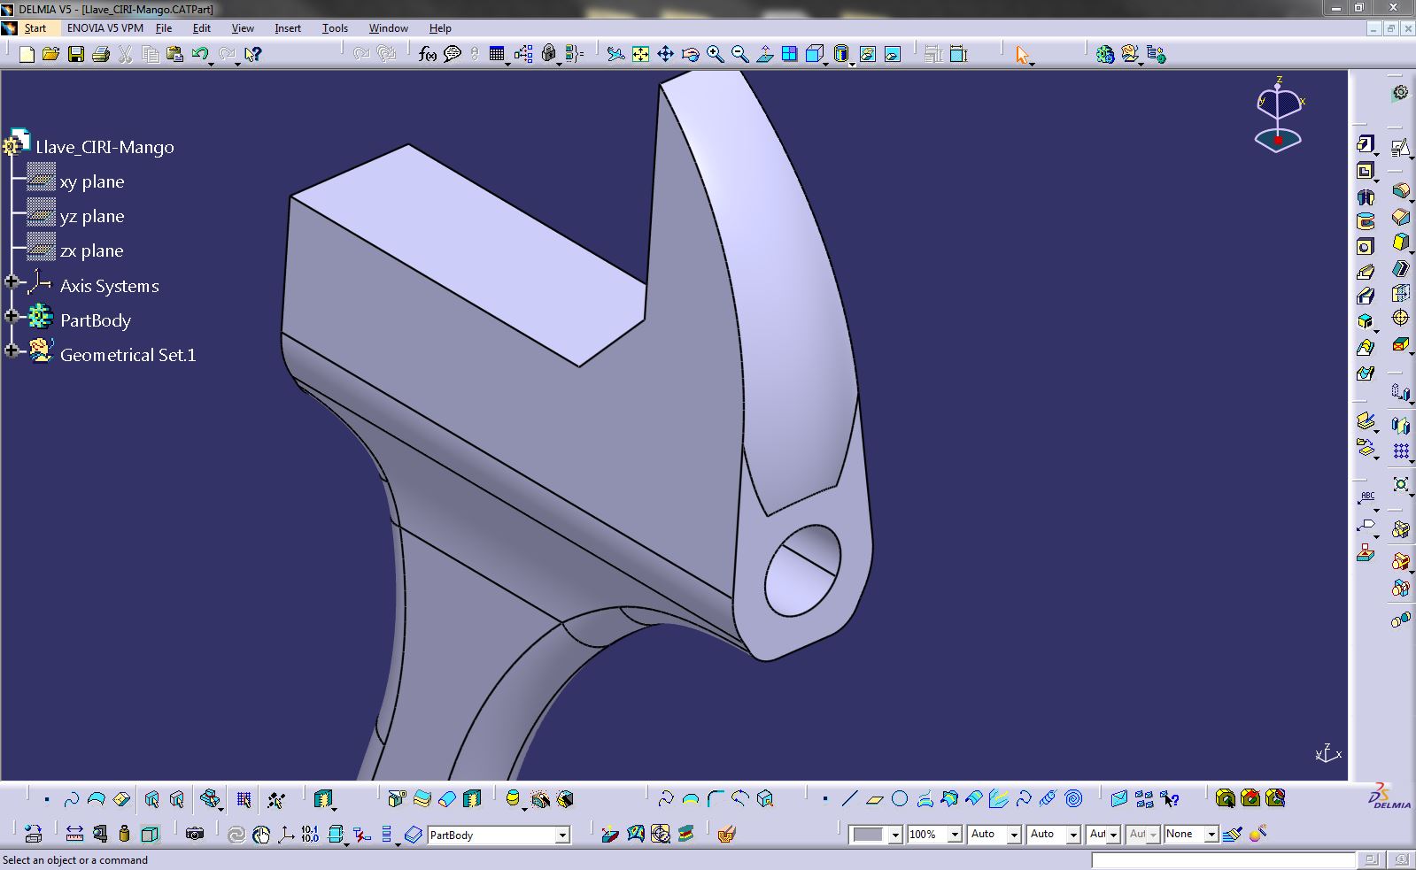Select the xy plane in tree

point(92,181)
